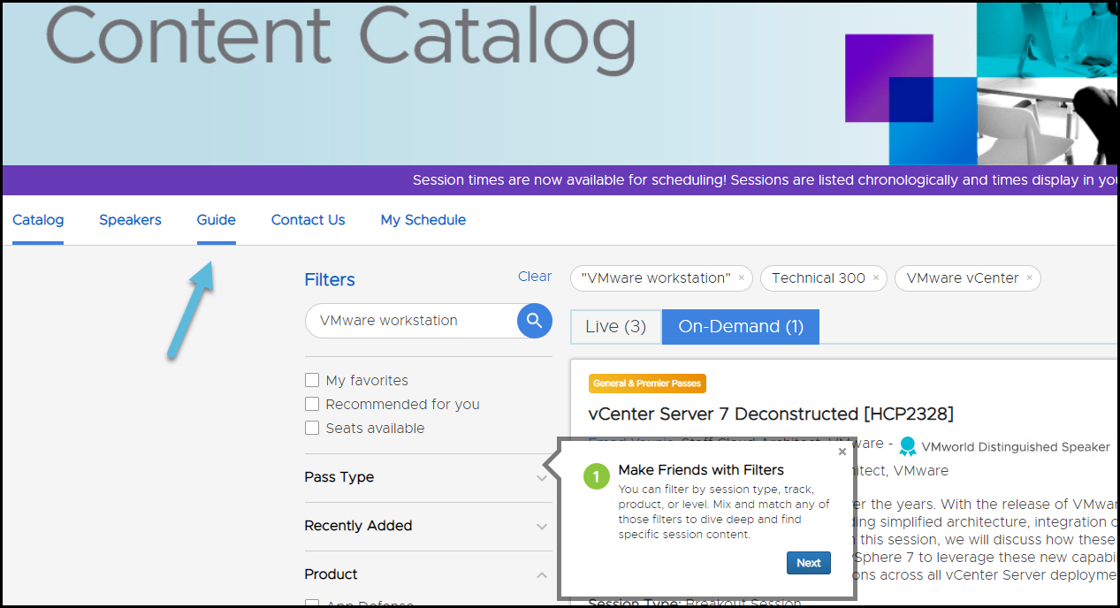Viewport: 1120px width, 608px height.
Task: Click the Technical 300 chip label
Action: 819,278
